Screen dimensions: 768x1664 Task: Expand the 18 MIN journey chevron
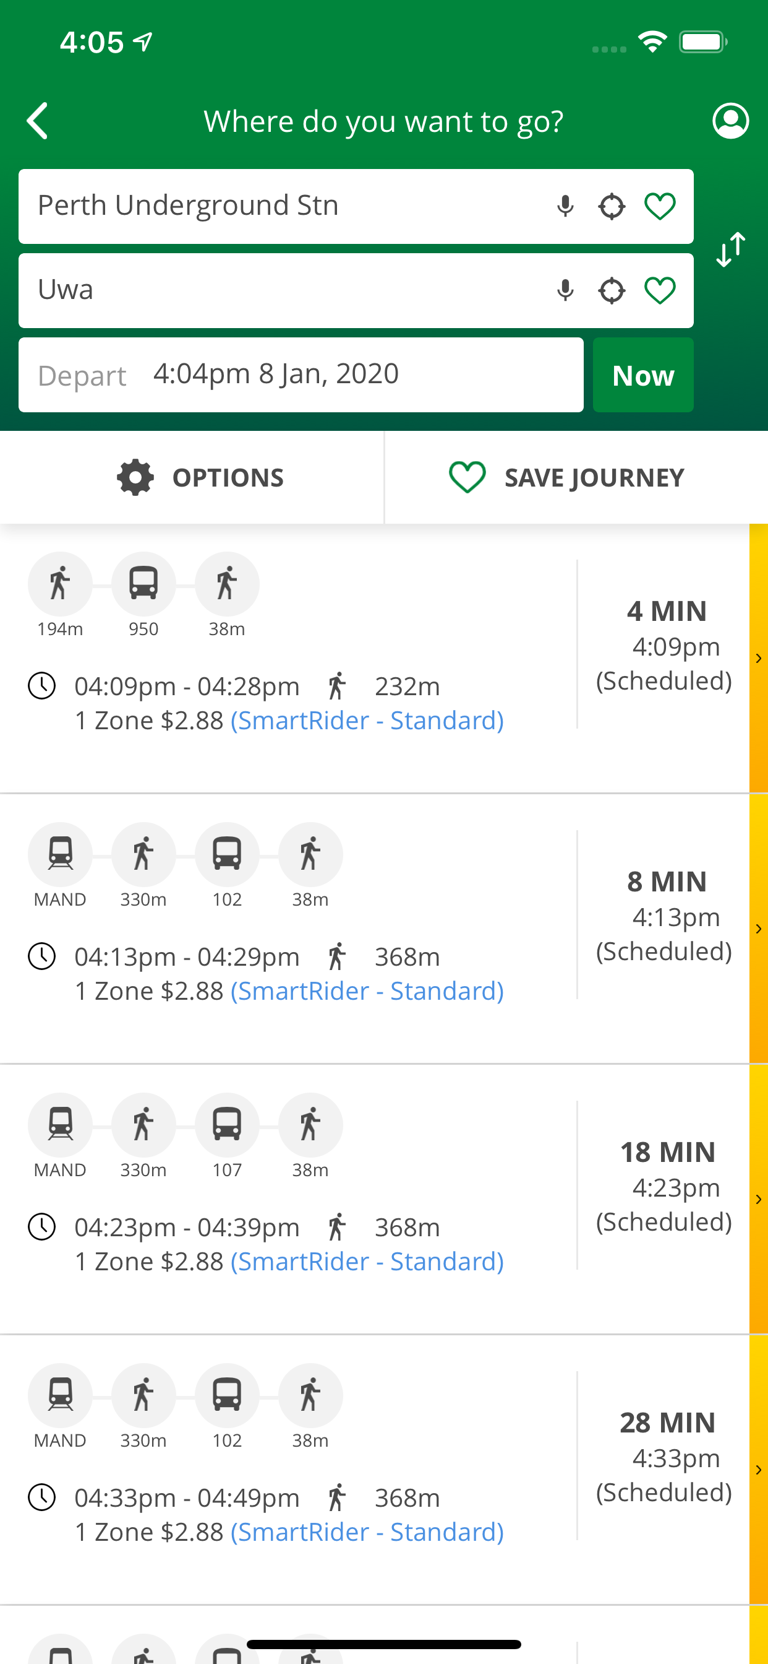758,1200
